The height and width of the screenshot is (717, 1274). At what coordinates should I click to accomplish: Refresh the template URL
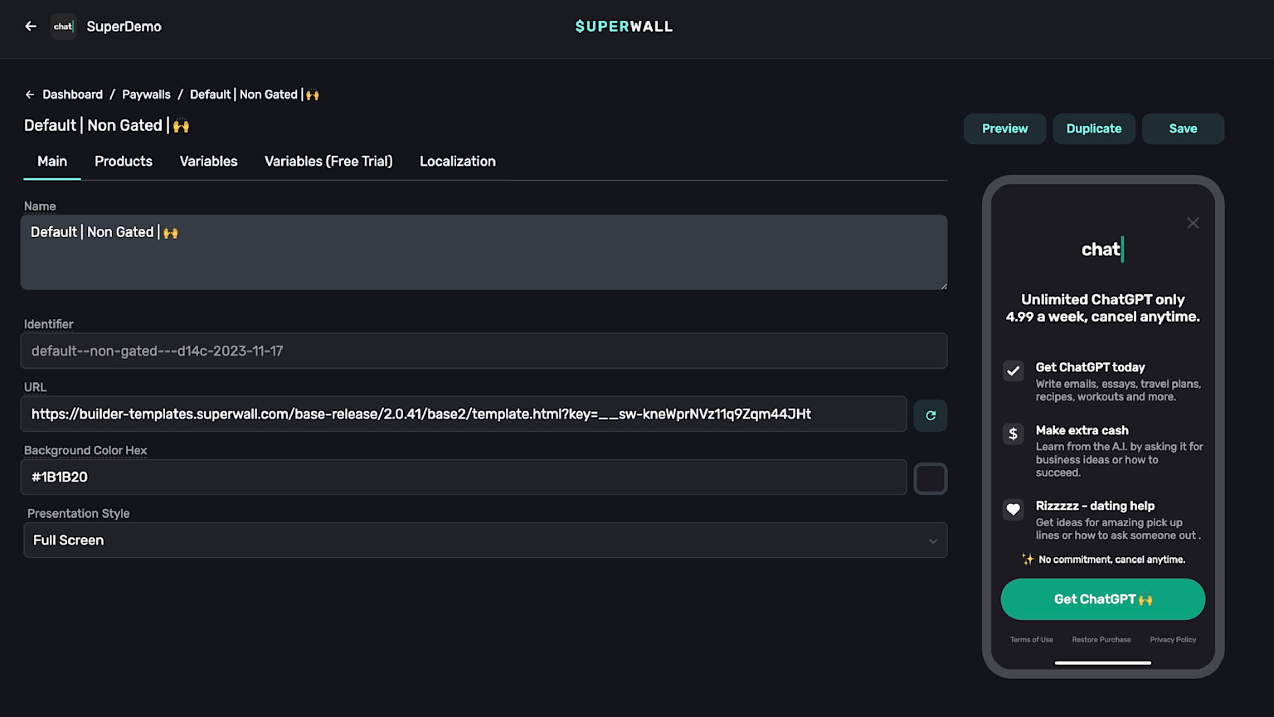click(931, 415)
